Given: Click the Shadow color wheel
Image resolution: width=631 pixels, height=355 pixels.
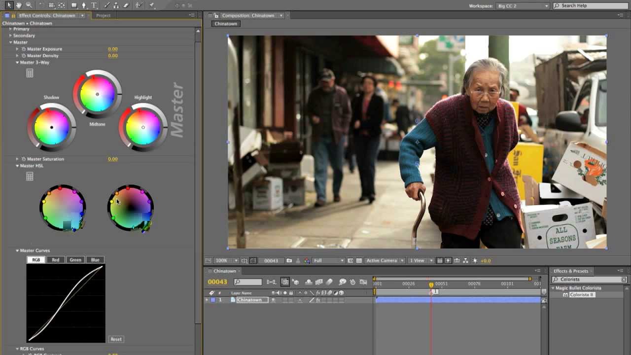Looking at the screenshot, I should [x=51, y=127].
